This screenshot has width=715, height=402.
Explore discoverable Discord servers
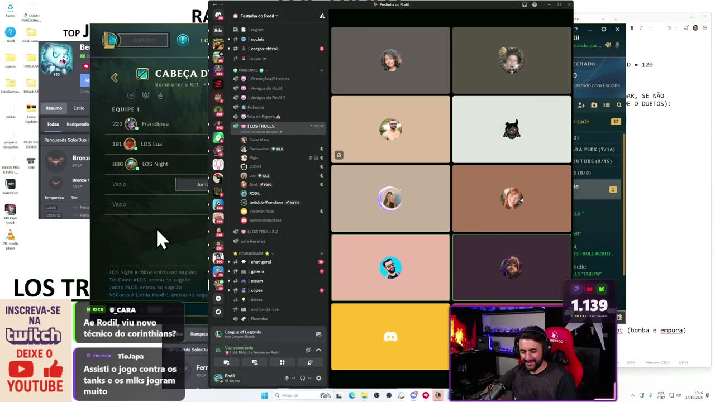tap(218, 312)
